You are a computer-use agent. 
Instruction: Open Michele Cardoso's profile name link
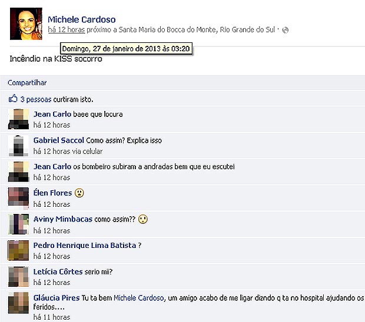tap(82, 19)
